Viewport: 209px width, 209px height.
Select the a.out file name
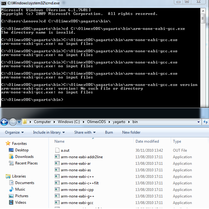pyautogui.click(x=65, y=150)
